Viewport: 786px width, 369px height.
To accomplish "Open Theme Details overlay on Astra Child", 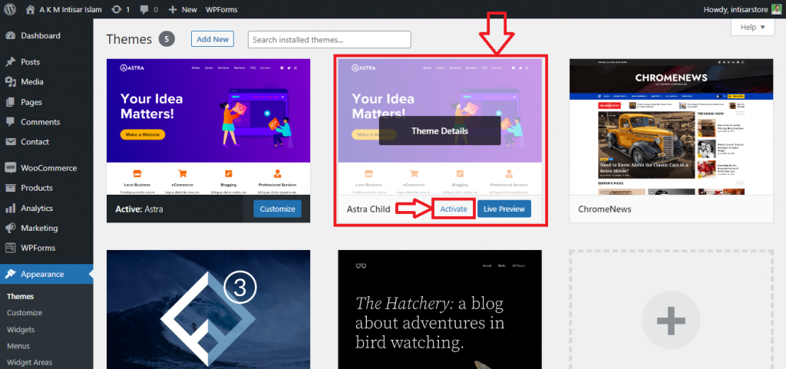I will [x=440, y=130].
